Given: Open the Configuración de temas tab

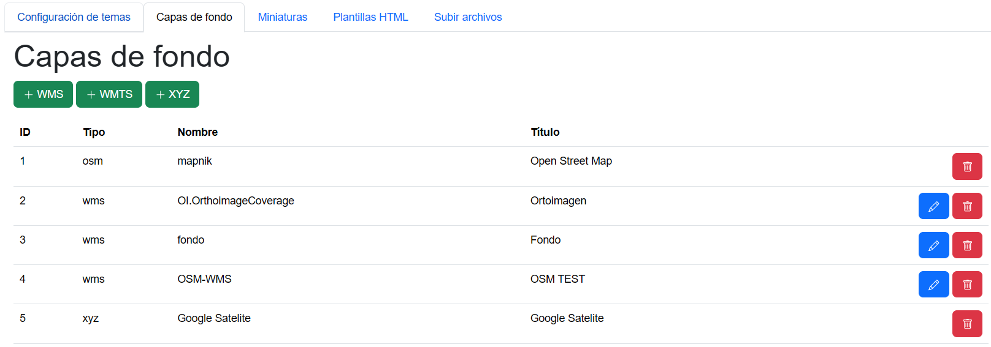Looking at the screenshot, I should (74, 17).
